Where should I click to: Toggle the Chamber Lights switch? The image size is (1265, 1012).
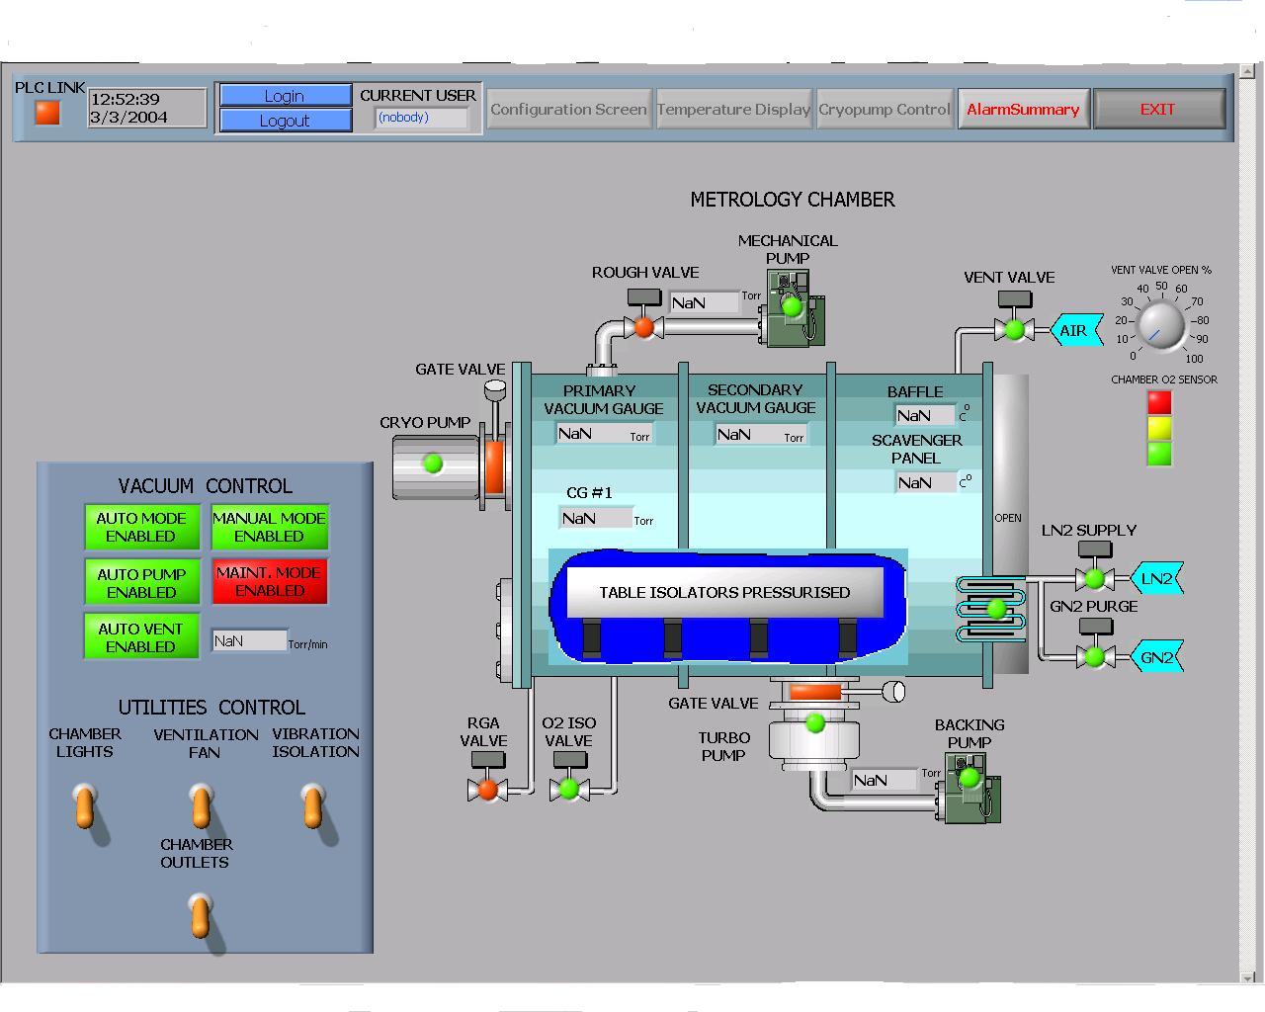(85, 804)
